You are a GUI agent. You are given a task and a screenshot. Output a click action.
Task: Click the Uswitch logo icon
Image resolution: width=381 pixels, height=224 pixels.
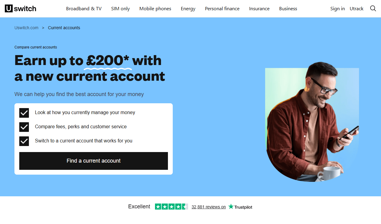(x=20, y=8)
